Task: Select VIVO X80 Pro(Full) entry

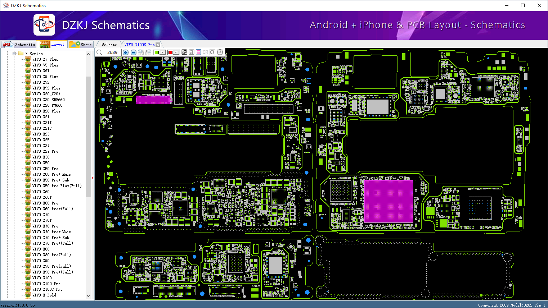Action: 51,255
